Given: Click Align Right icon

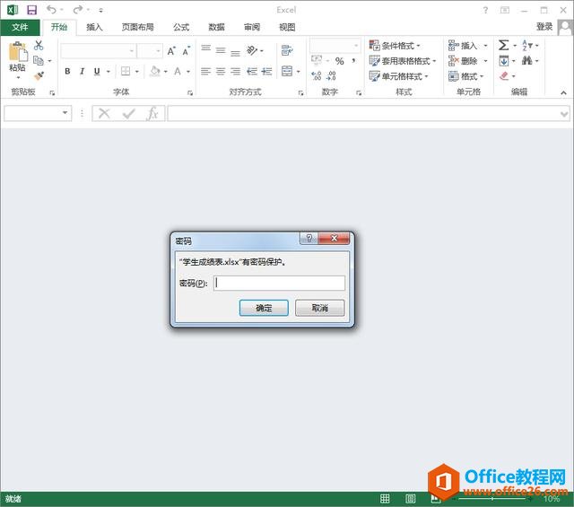Looking at the screenshot, I should point(235,71).
